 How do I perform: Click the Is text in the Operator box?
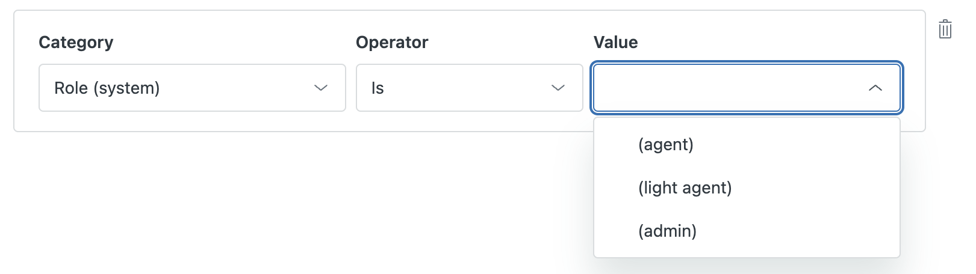tap(378, 88)
